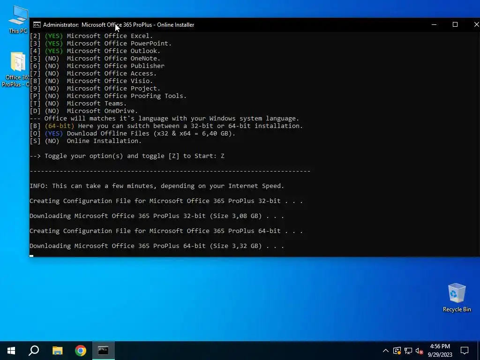Minimize the Online Installer console window
The image size is (480, 360).
click(x=434, y=24)
